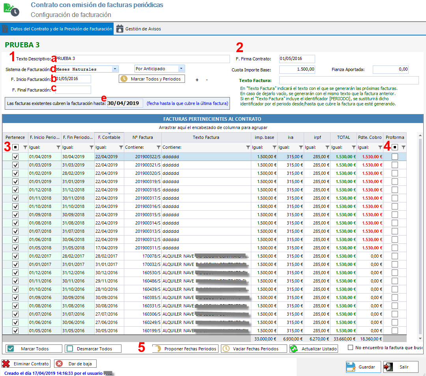Click Eliminar Contrato button
The height and width of the screenshot is (376, 426).
[x=26, y=363]
